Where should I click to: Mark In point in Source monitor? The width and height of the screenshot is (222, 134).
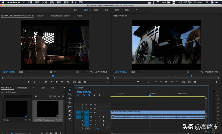pos(34,82)
